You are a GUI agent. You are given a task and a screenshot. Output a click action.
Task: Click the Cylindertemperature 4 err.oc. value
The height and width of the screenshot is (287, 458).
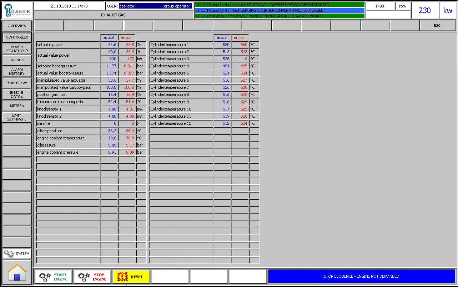click(240, 66)
